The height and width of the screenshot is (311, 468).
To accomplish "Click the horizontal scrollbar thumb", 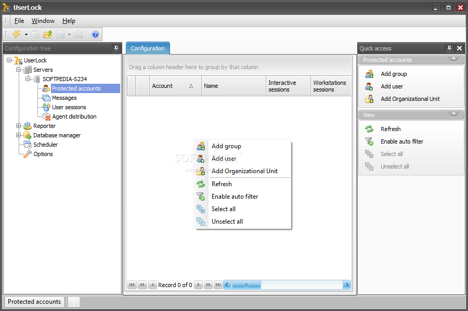I will pyautogui.click(x=246, y=284).
